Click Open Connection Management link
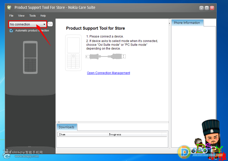Screen dimensions: 228x161 click(109, 73)
